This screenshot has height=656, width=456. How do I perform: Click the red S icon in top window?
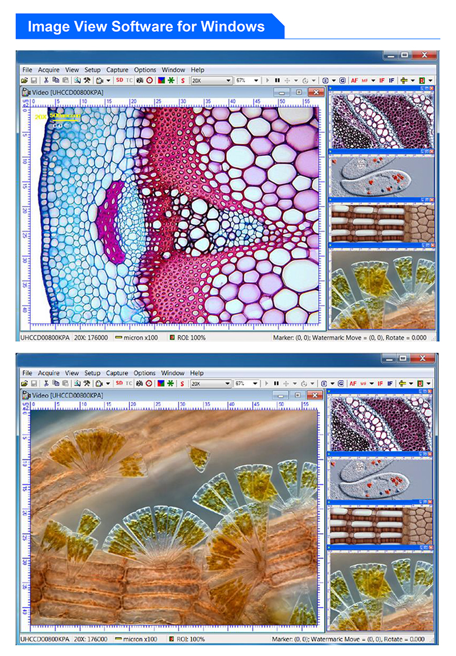click(x=182, y=81)
